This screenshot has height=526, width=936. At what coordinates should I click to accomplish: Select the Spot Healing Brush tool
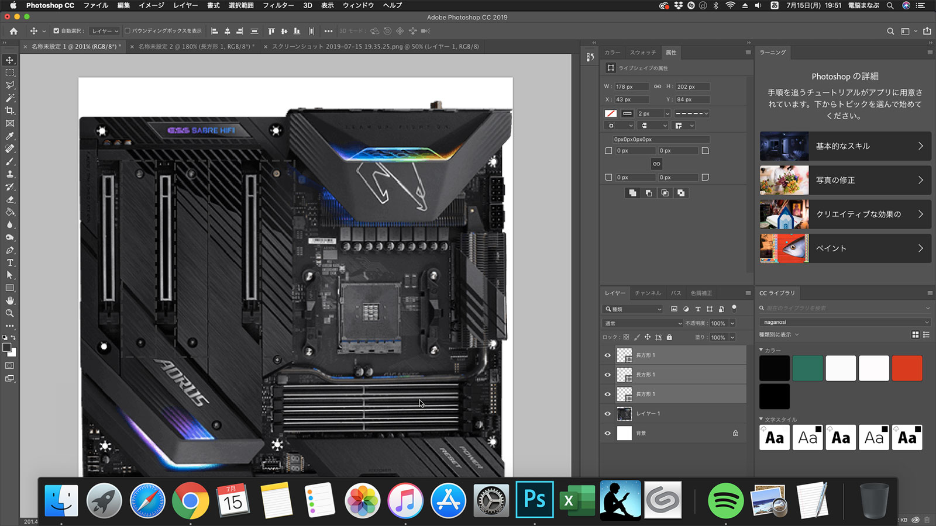coord(10,148)
